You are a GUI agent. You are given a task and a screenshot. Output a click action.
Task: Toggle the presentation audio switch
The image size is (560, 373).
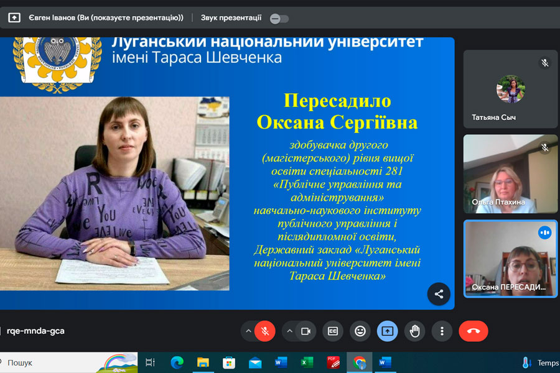(279, 19)
